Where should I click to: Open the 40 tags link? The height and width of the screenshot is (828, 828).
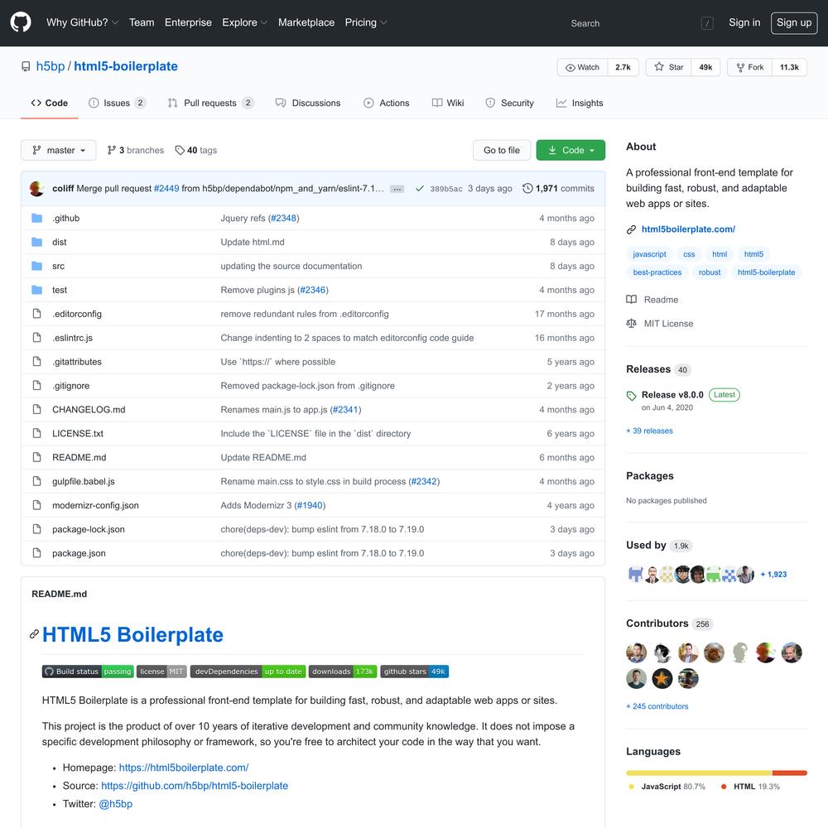196,151
